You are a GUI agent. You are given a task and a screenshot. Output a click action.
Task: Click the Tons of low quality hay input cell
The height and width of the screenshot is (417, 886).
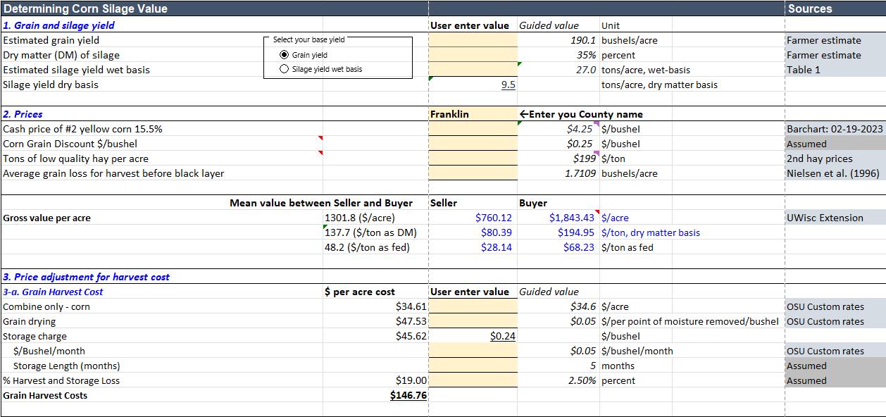point(473,158)
